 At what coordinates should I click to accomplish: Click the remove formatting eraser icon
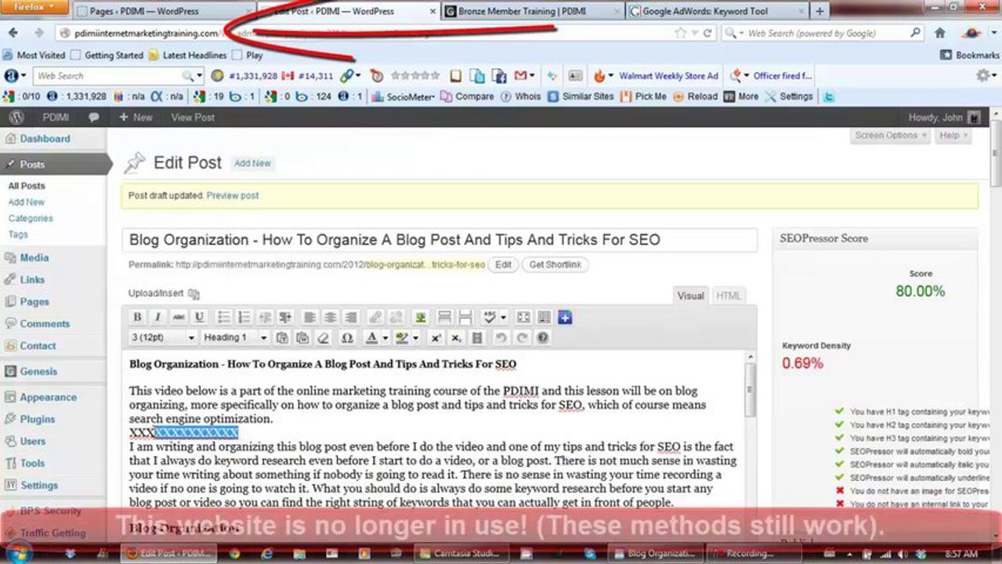[324, 338]
